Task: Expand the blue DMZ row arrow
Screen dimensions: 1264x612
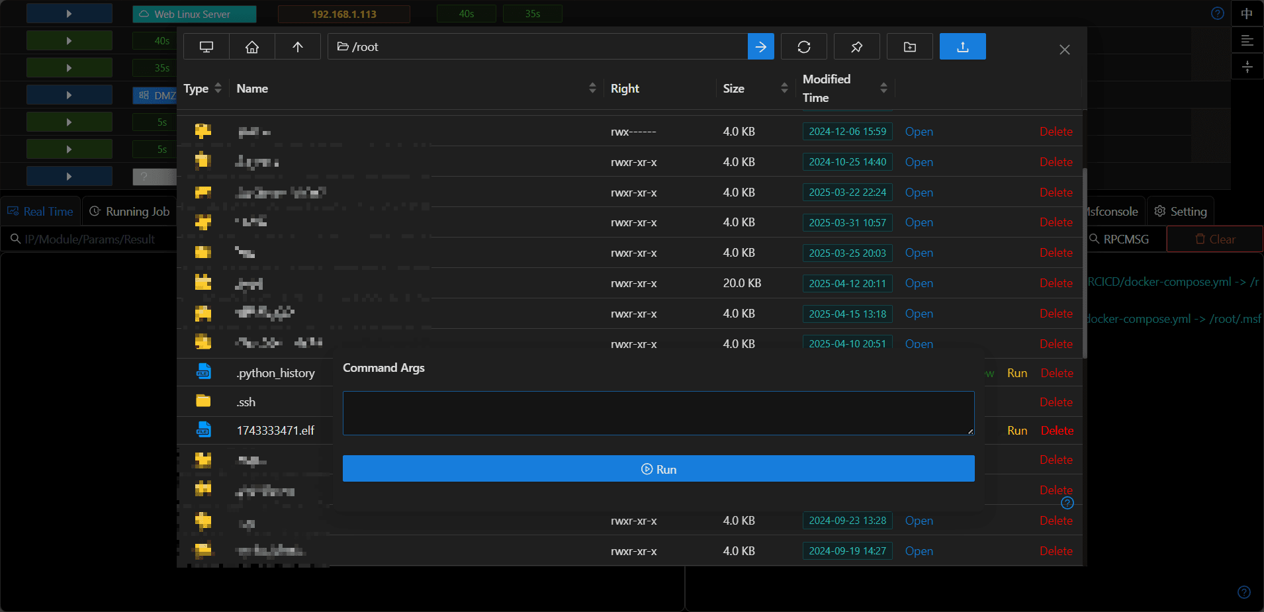Action: pyautogui.click(x=69, y=95)
